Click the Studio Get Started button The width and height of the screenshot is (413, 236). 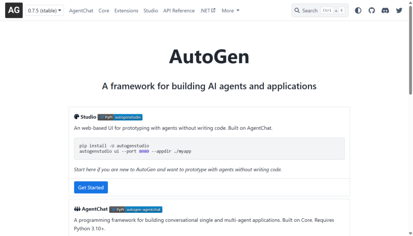(x=91, y=187)
